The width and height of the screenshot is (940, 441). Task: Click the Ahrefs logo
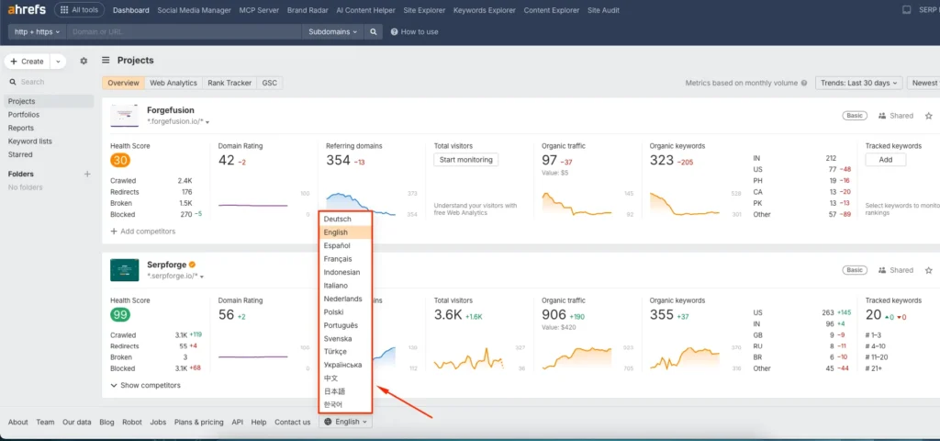tap(26, 10)
